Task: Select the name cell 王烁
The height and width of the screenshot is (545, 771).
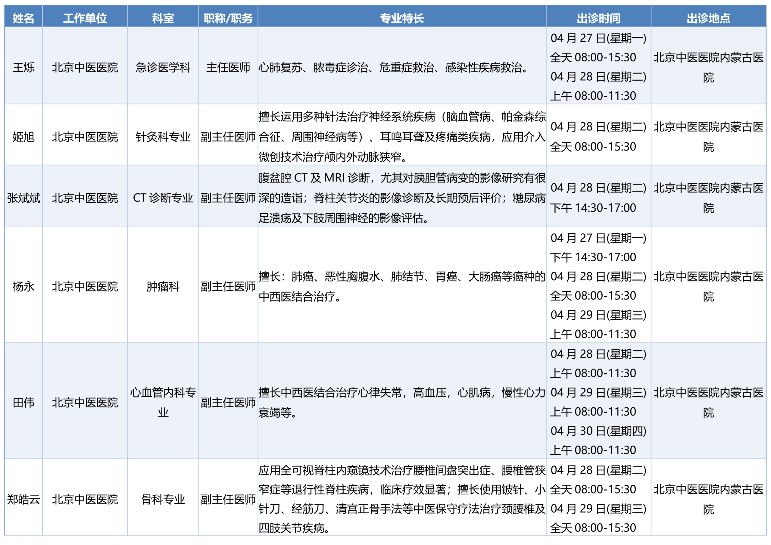Action: (x=23, y=67)
